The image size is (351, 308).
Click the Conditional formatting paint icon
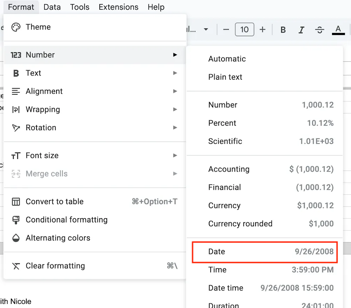[x=16, y=220]
